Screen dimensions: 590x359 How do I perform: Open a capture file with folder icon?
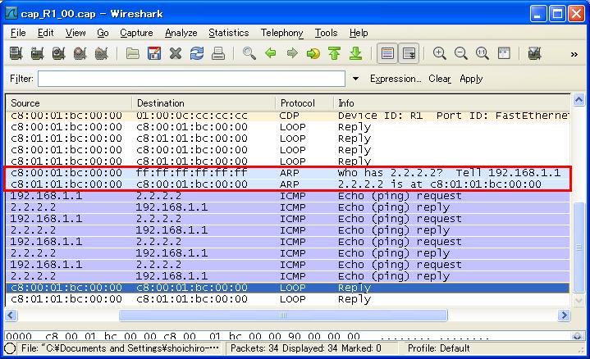(x=132, y=53)
